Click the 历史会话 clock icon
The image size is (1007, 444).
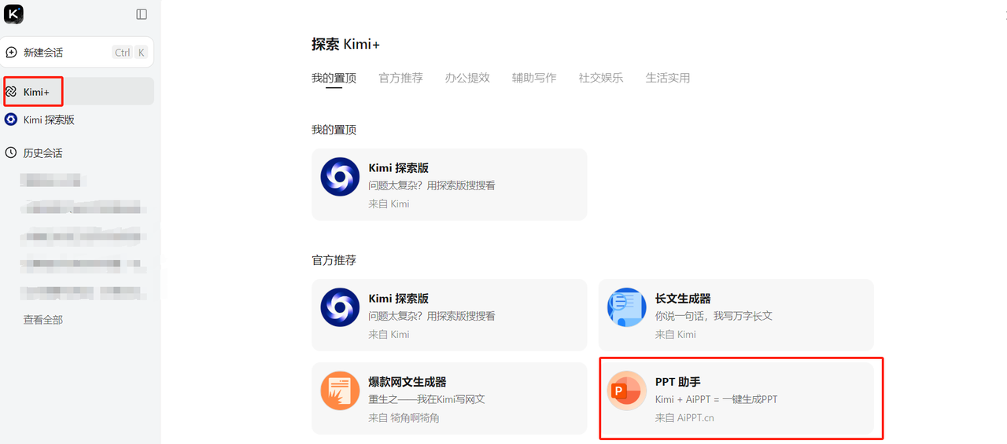pos(11,152)
